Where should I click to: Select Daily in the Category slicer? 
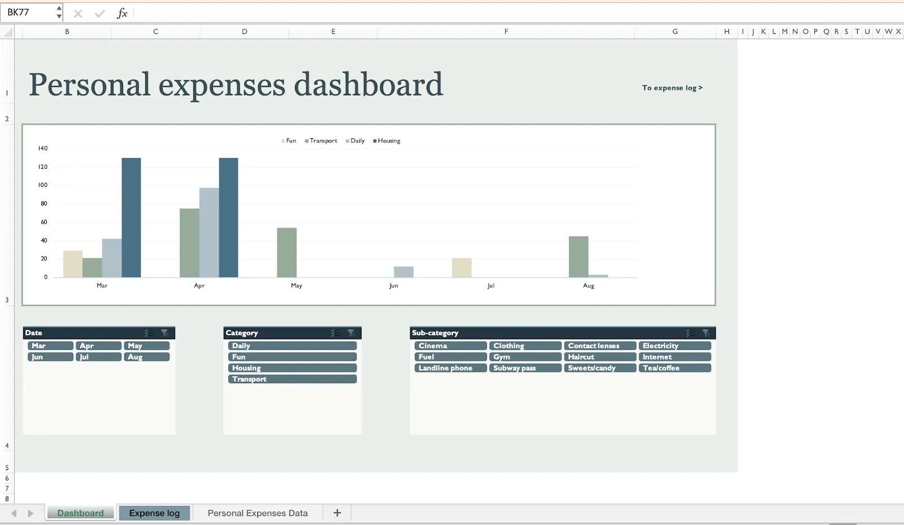click(x=293, y=345)
